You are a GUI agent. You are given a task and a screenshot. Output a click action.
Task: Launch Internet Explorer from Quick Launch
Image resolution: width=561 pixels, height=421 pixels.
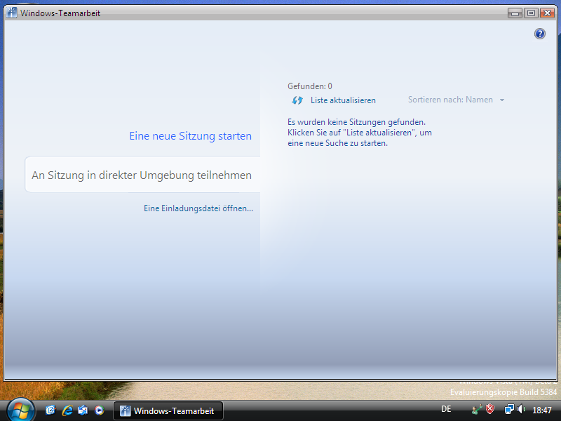point(67,410)
